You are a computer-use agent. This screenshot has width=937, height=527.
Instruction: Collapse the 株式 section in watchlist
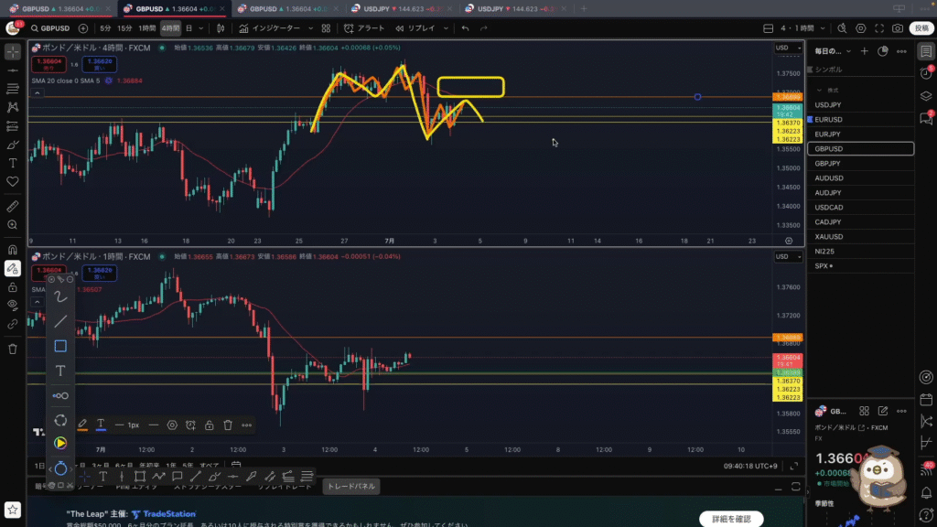coord(819,91)
